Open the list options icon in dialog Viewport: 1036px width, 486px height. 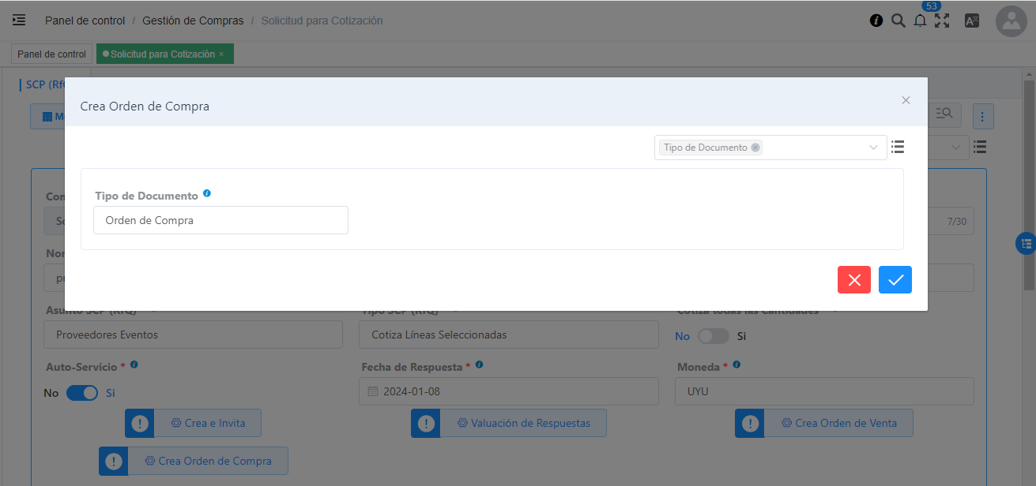[x=898, y=147]
